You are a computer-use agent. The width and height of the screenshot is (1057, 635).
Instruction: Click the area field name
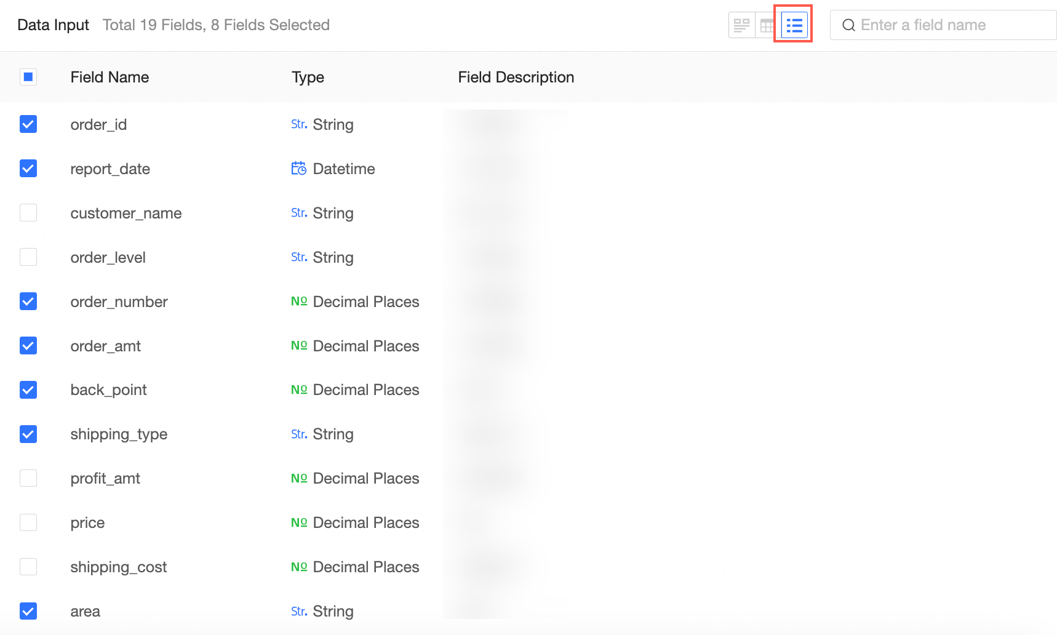coord(85,612)
